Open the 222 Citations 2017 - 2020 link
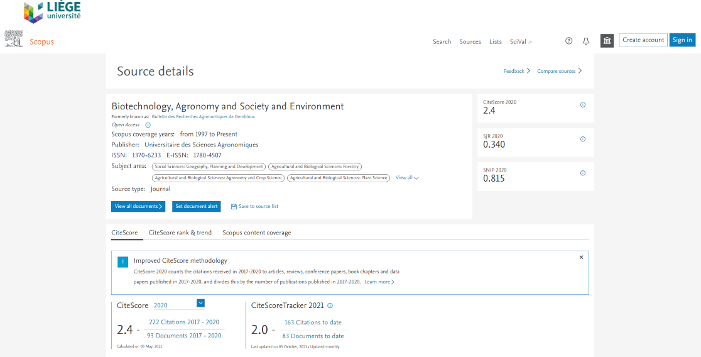 (x=183, y=322)
